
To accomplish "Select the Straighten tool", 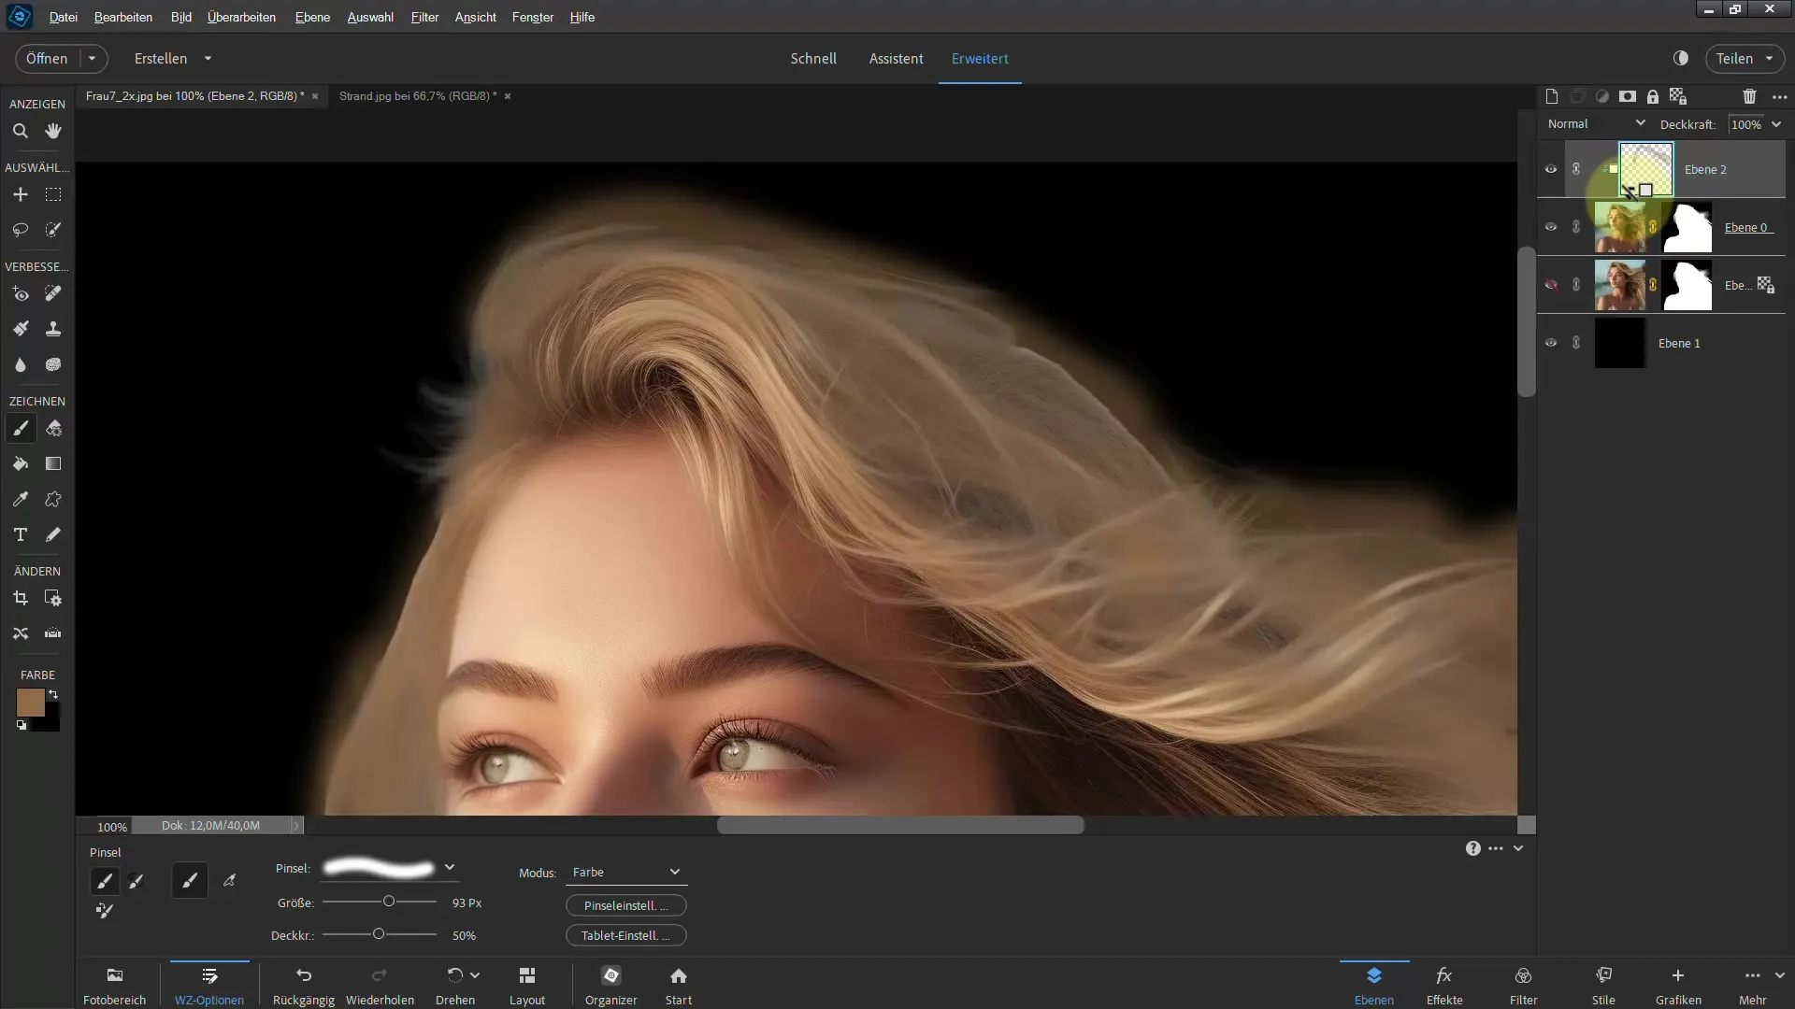I will 53,633.
